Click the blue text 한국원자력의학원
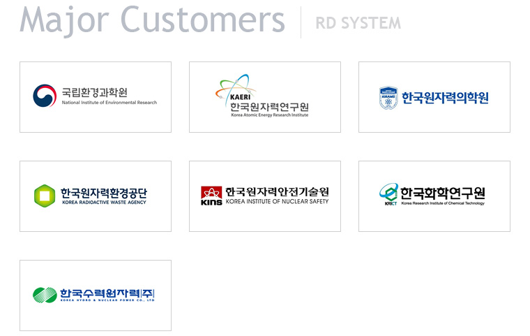The image size is (530, 336). click(x=445, y=98)
